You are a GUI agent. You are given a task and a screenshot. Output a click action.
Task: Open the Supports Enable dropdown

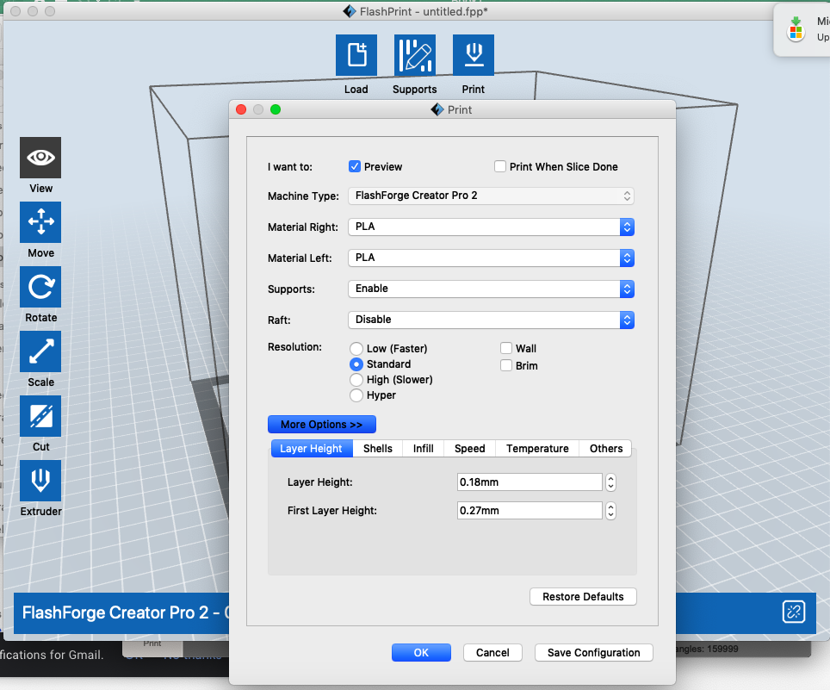pyautogui.click(x=491, y=289)
